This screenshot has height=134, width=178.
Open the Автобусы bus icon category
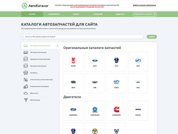(x=26, y=73)
